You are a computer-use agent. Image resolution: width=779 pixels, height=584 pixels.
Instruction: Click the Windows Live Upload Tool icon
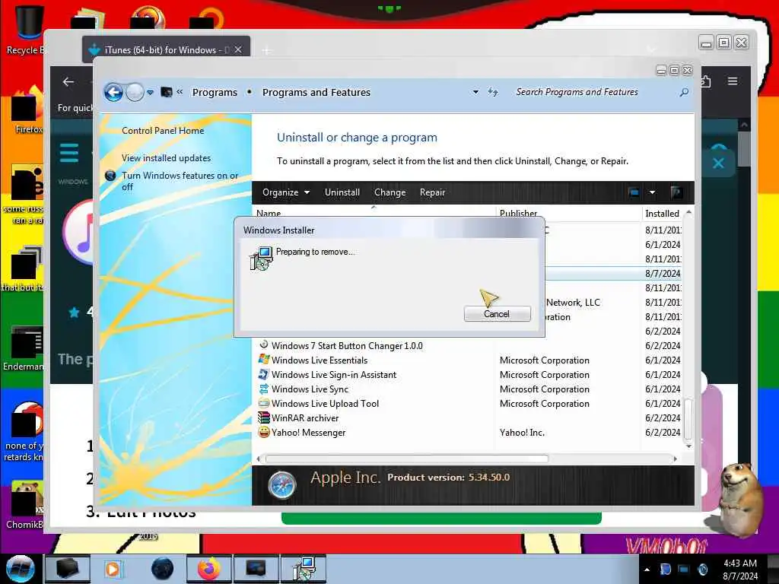(264, 403)
